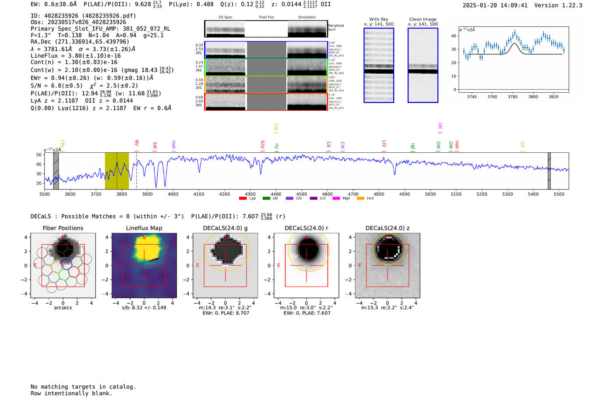Screen dimensions: 613x417
Task: Click the 'Pixel Flat' column header
Action: click(x=267, y=18)
